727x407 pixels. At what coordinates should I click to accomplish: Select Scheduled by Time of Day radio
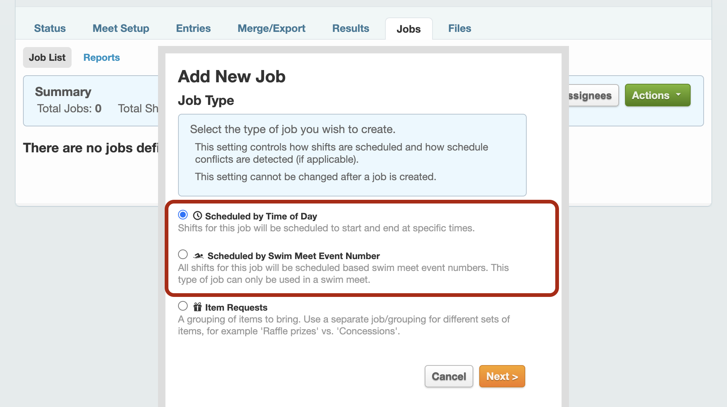(x=183, y=215)
